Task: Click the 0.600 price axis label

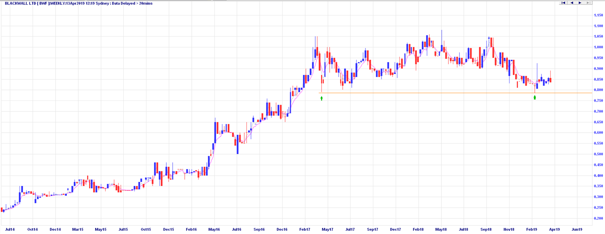Action: coord(598,133)
